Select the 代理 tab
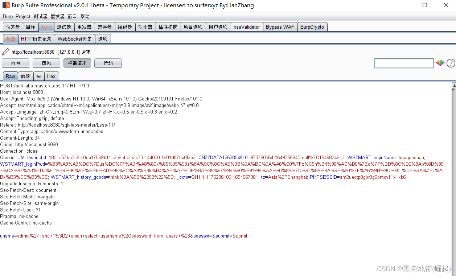 [x=46, y=27]
